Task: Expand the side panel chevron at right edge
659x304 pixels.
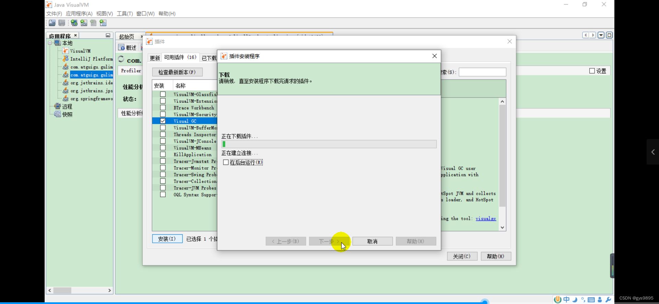Action: (x=653, y=152)
